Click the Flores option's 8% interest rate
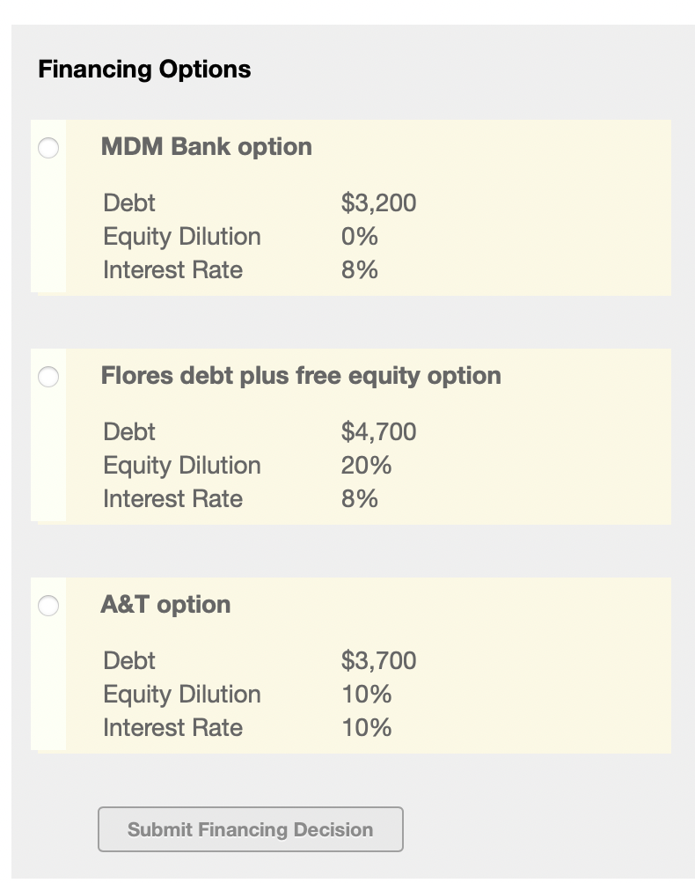The image size is (695, 883). (360, 499)
